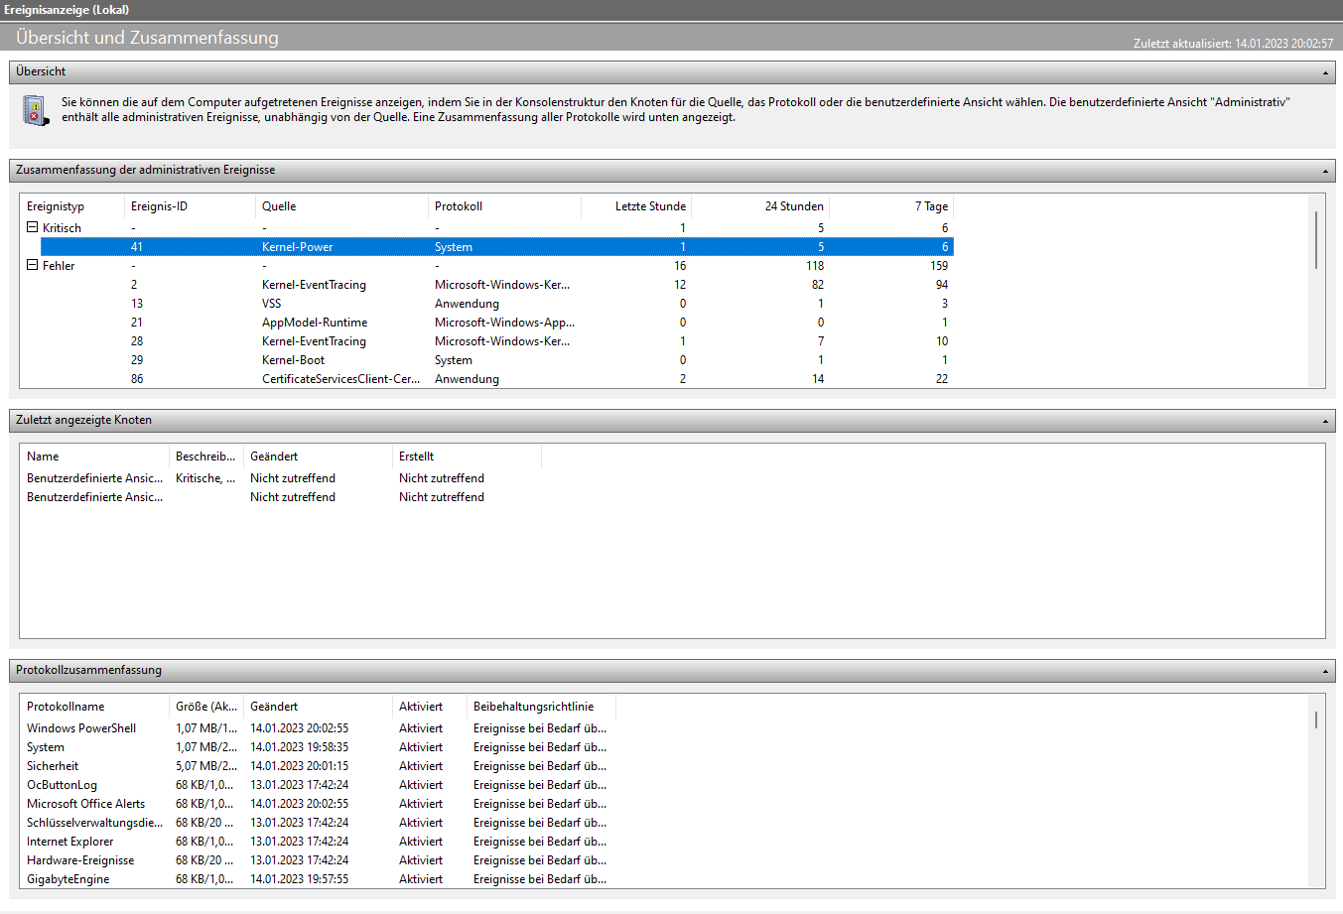The width and height of the screenshot is (1343, 914).
Task: Select first Benutzerdefinierte Ansic... node with Kritische description
Action: [281, 478]
